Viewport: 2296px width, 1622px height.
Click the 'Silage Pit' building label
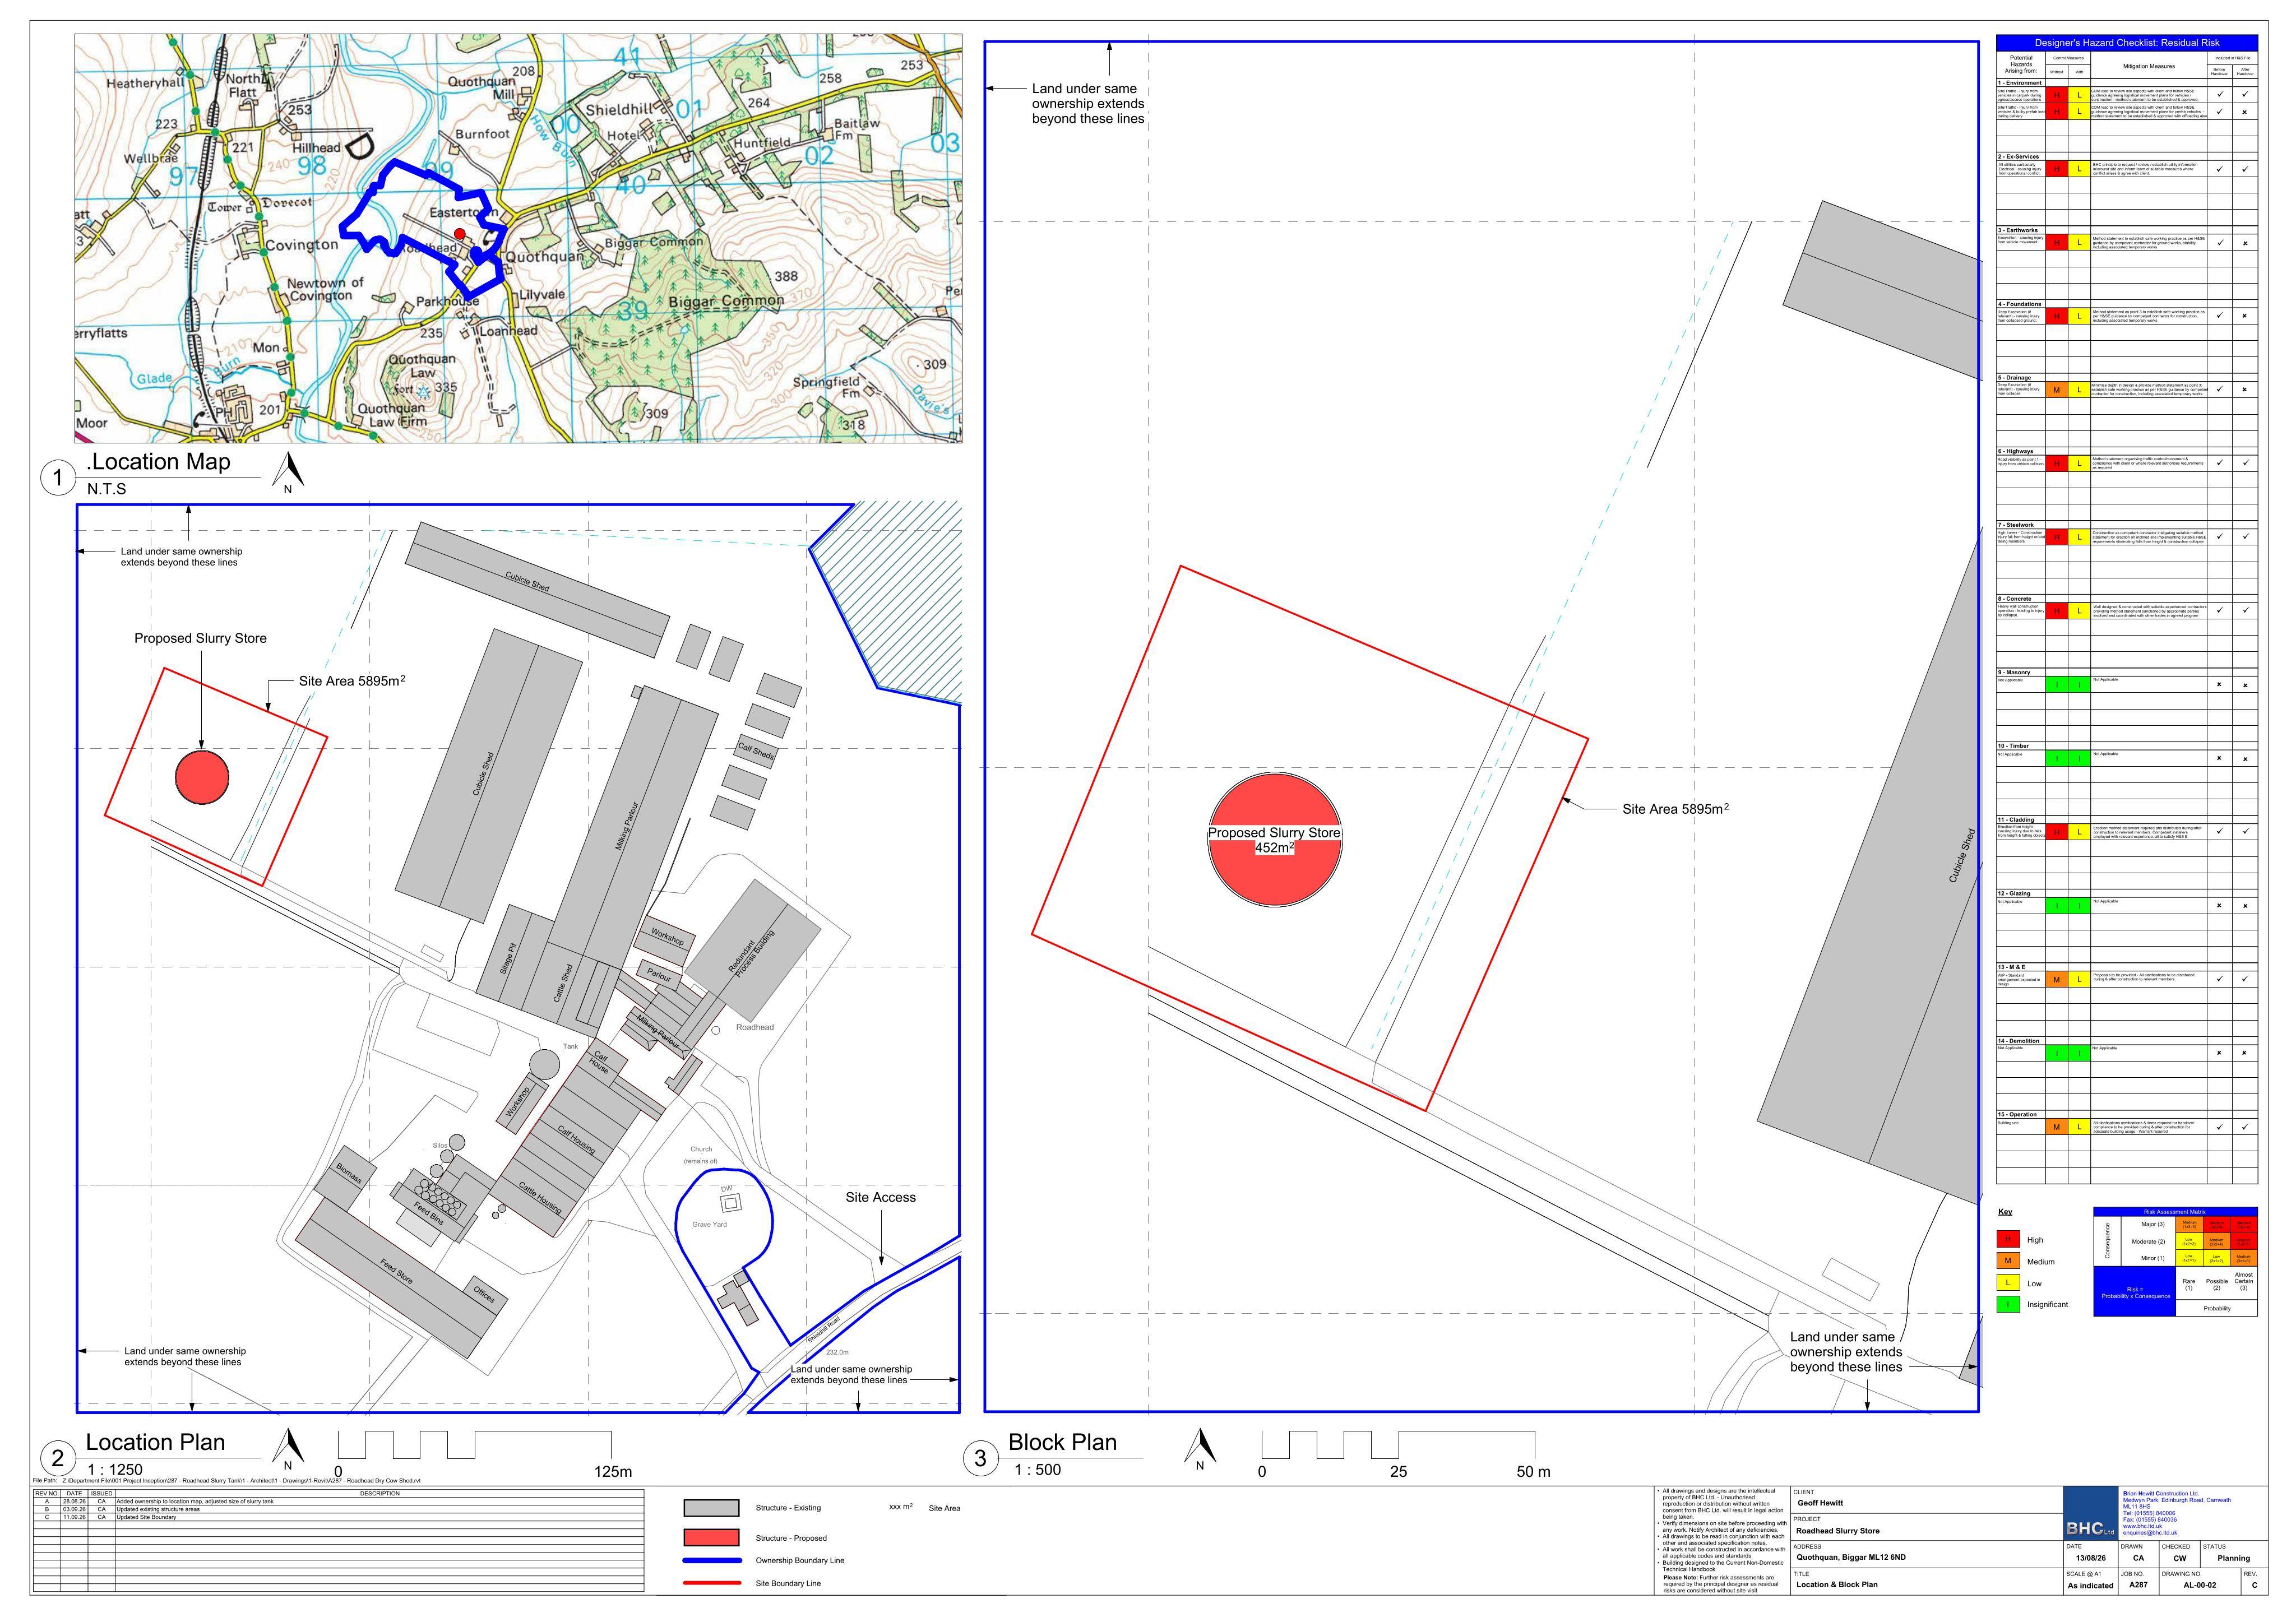pyautogui.click(x=509, y=959)
